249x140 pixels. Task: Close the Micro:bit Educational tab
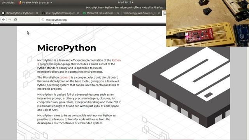[118, 13]
